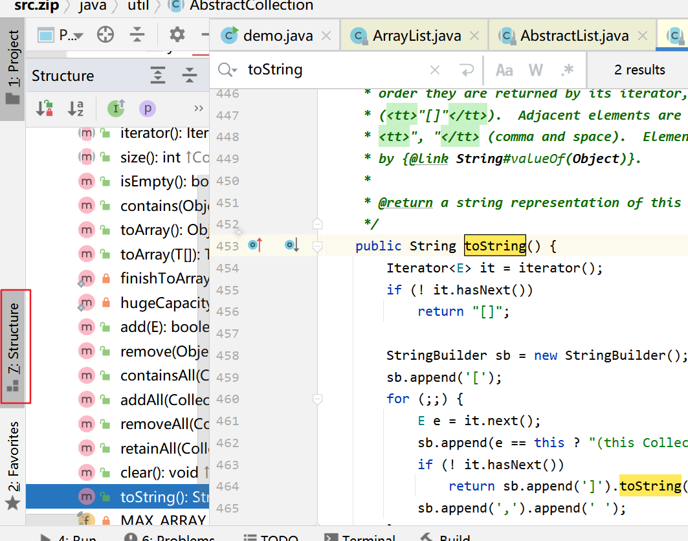The height and width of the screenshot is (541, 688).
Task: Select contains(Object) method
Action: pos(118,206)
